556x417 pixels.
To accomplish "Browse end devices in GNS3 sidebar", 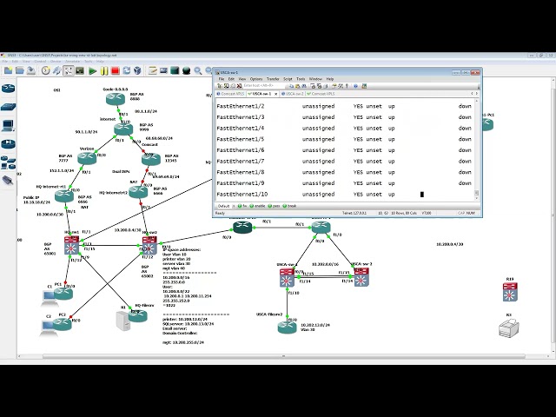I will [8, 125].
